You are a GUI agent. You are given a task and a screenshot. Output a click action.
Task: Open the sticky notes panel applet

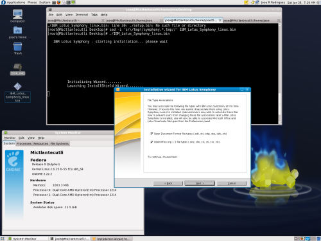[246, 3]
